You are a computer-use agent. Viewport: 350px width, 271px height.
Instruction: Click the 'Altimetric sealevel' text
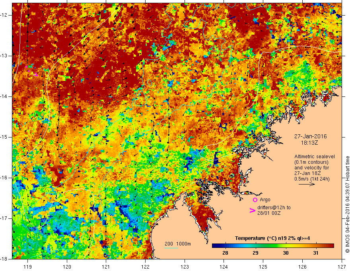coord(315,157)
